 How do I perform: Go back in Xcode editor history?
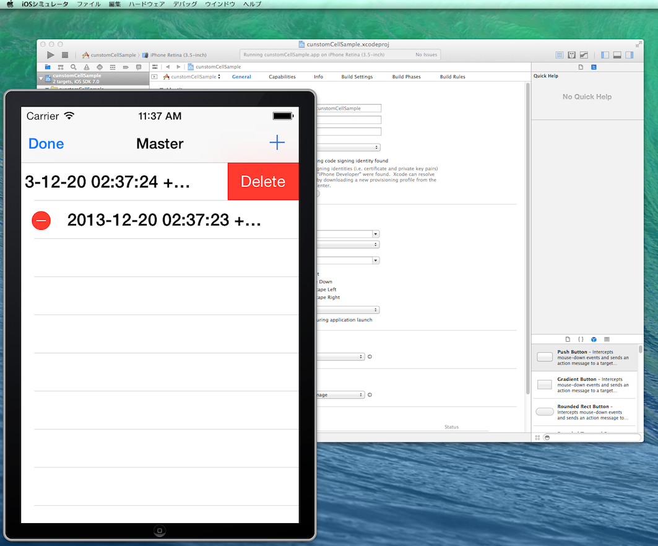pos(168,67)
